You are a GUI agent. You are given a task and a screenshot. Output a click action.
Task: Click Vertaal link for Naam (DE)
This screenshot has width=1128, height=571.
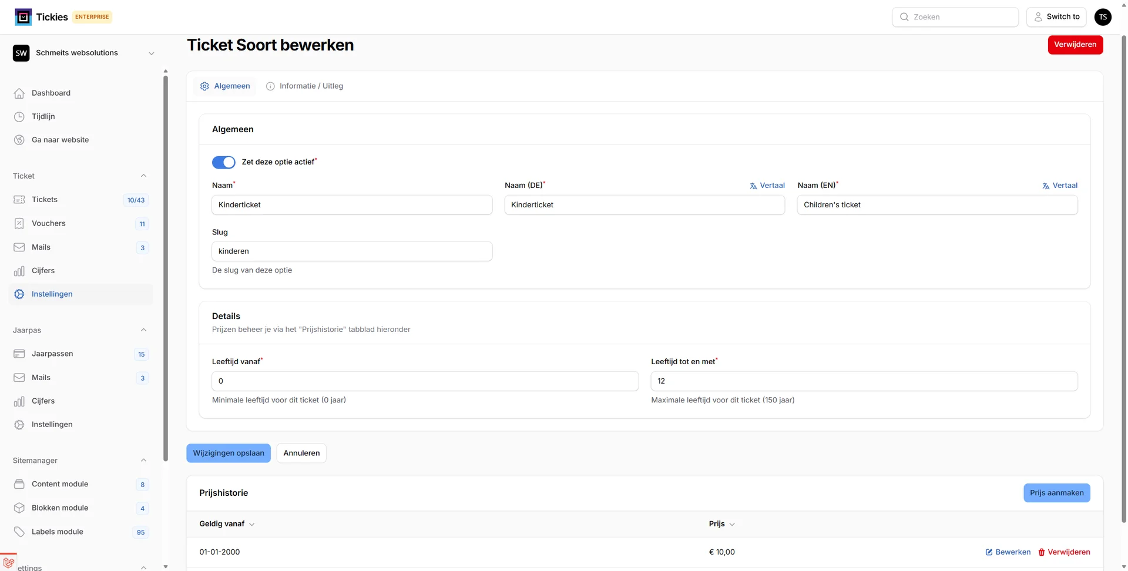[767, 186]
